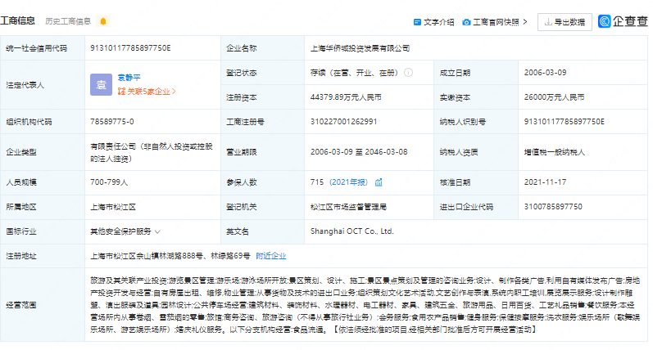
Task: Click the 注册地址 label cell
Action: pyautogui.click(x=43, y=256)
